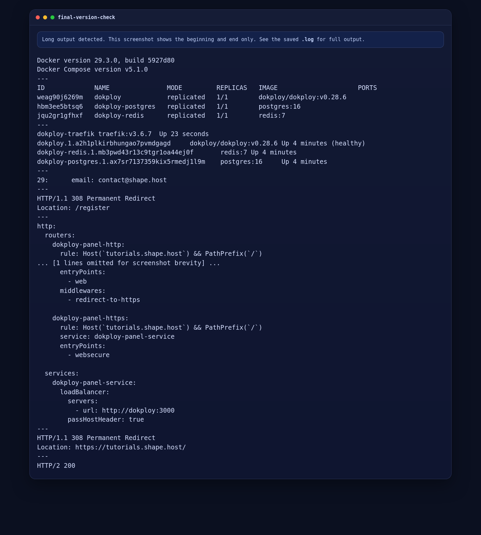The width and height of the screenshot is (481, 535).
Task: Click the dokploy/dokploy:v0.28.6 image in table
Action: point(303,97)
